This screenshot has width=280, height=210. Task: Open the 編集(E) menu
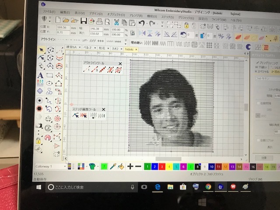tap(65, 12)
